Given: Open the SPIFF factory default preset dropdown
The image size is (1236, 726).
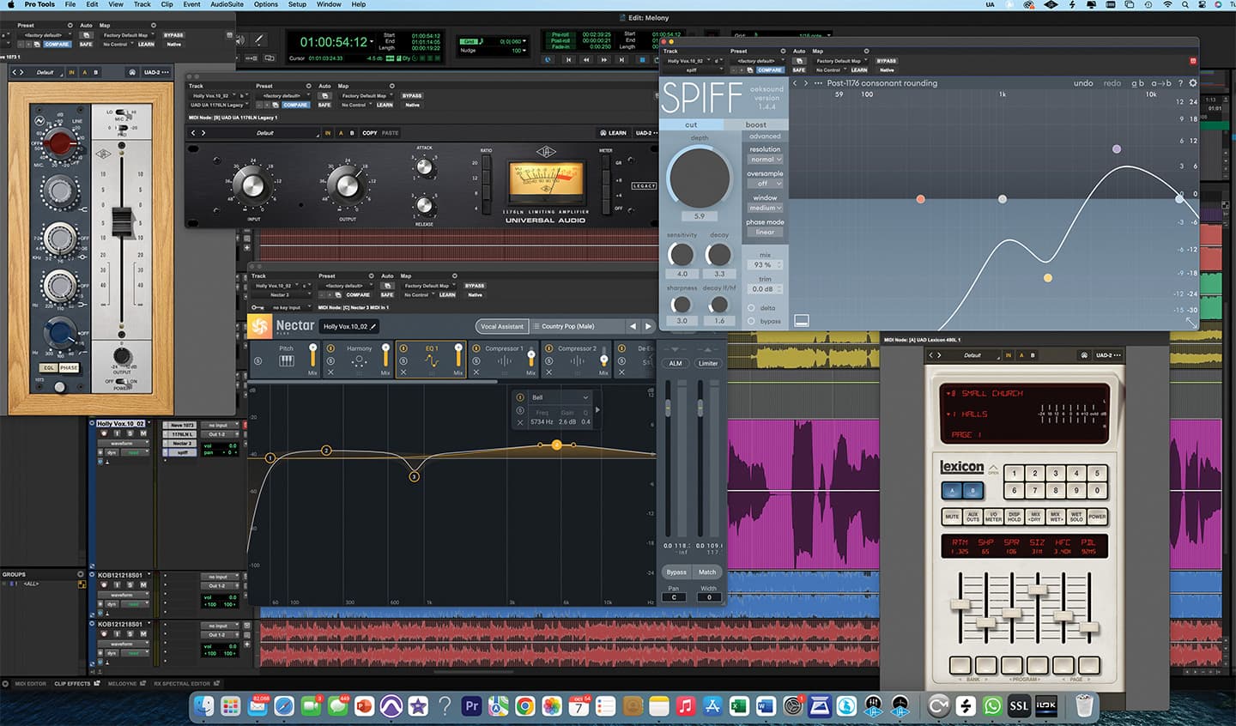Looking at the screenshot, I should click(x=758, y=61).
